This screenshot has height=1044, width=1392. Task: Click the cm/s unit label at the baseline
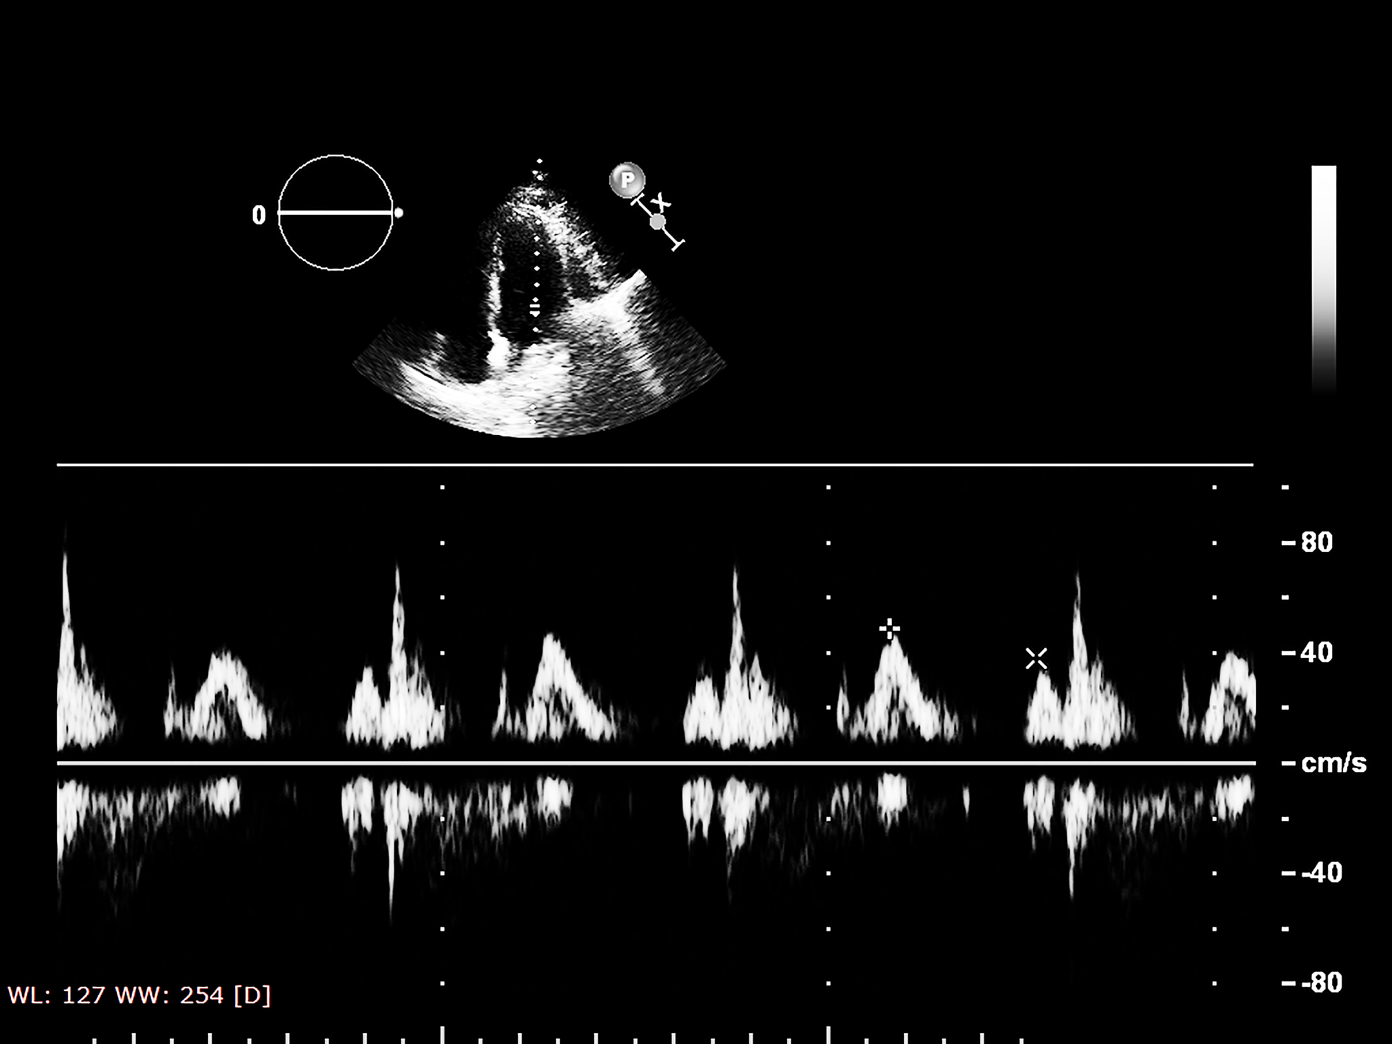[1333, 763]
